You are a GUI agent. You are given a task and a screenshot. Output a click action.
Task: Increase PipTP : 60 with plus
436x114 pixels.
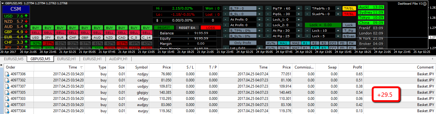[x=299, y=9]
